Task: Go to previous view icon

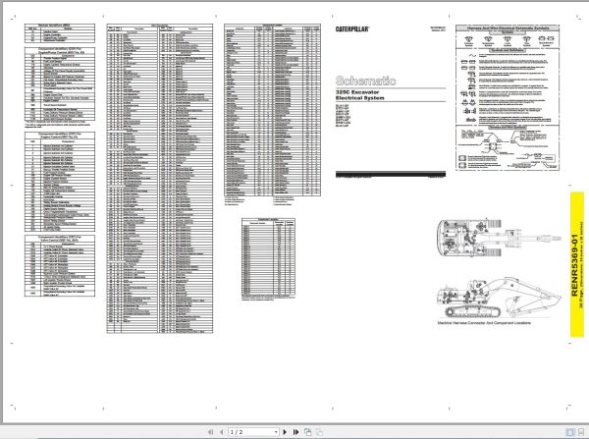Action: click(308, 432)
